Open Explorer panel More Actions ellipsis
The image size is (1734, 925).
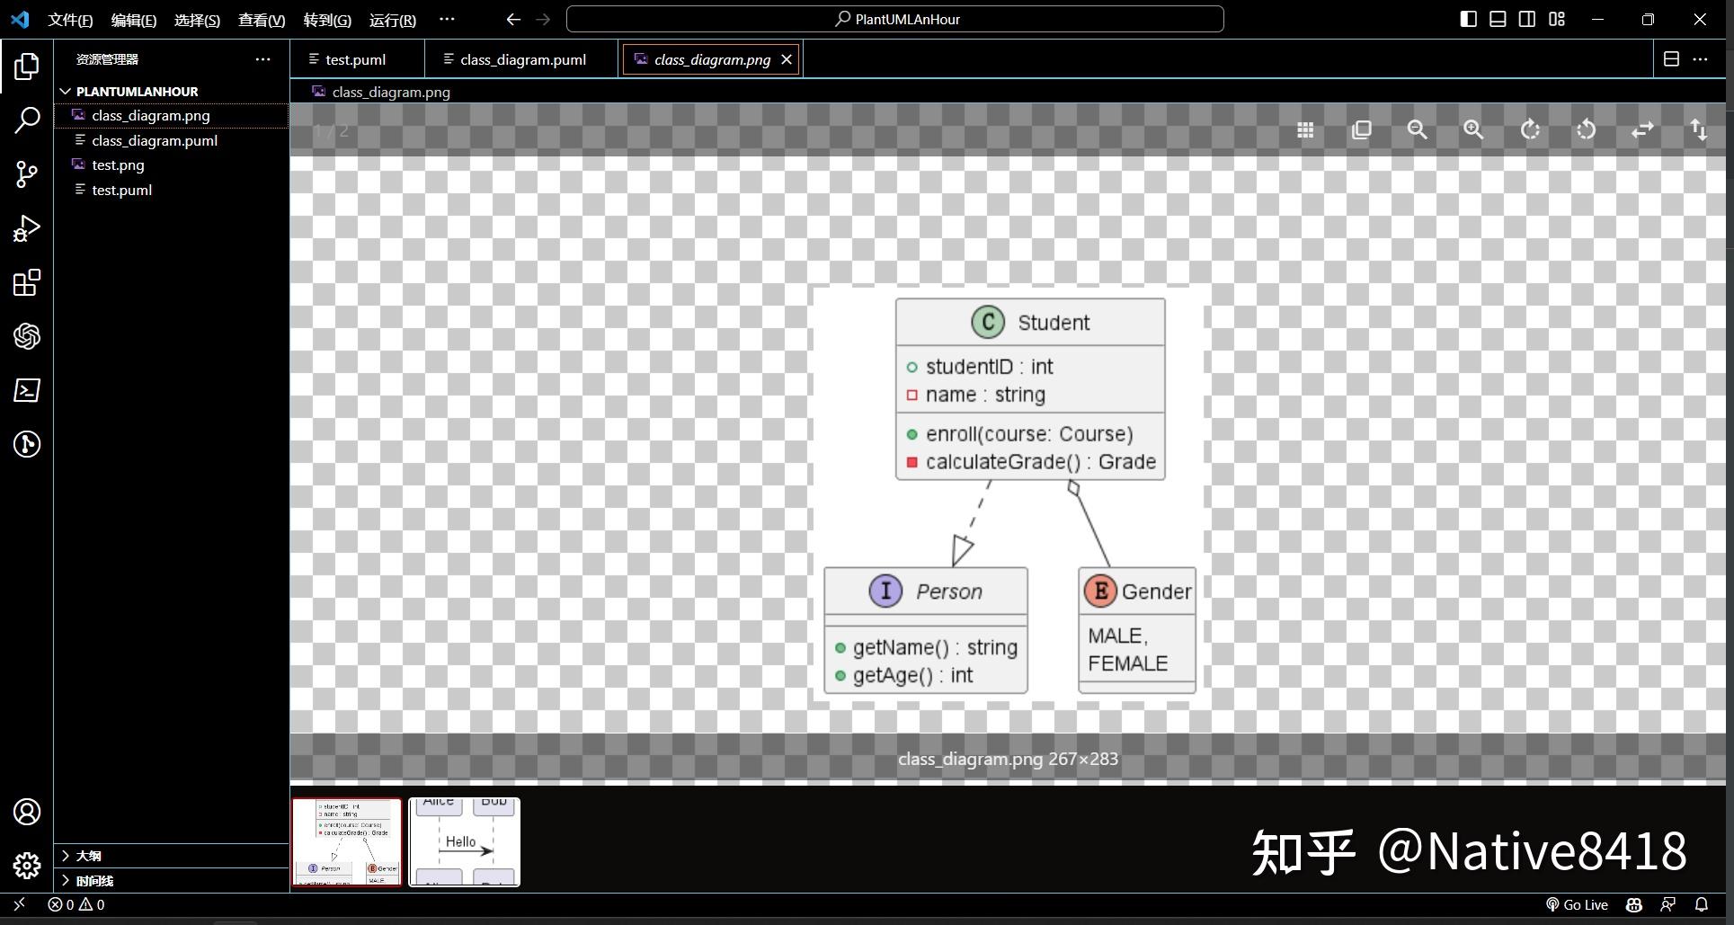262,59
